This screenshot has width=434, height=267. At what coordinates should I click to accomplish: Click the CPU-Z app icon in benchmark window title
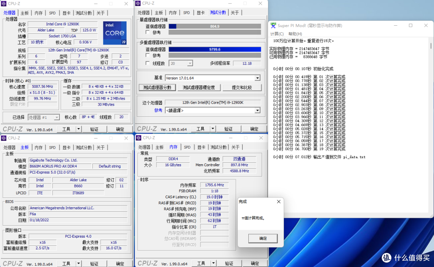pyautogui.click(x=138, y=3)
